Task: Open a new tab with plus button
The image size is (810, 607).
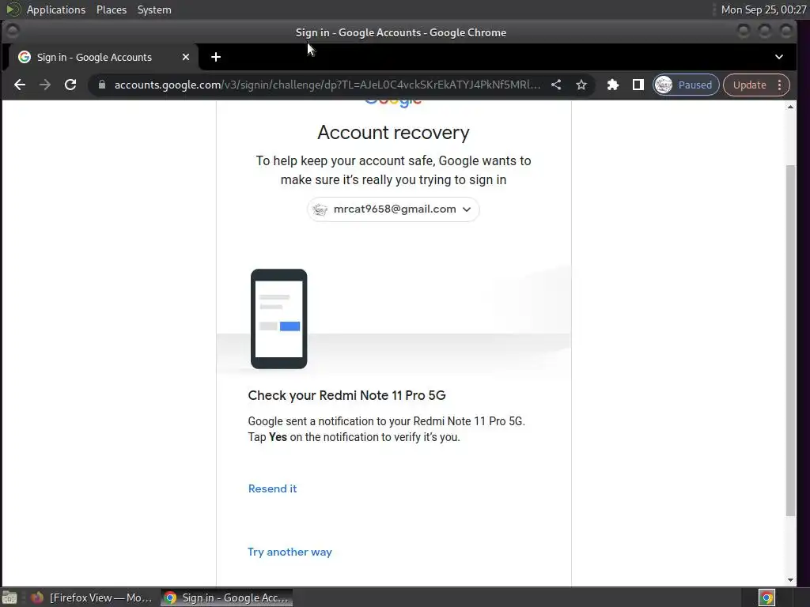Action: 216,57
